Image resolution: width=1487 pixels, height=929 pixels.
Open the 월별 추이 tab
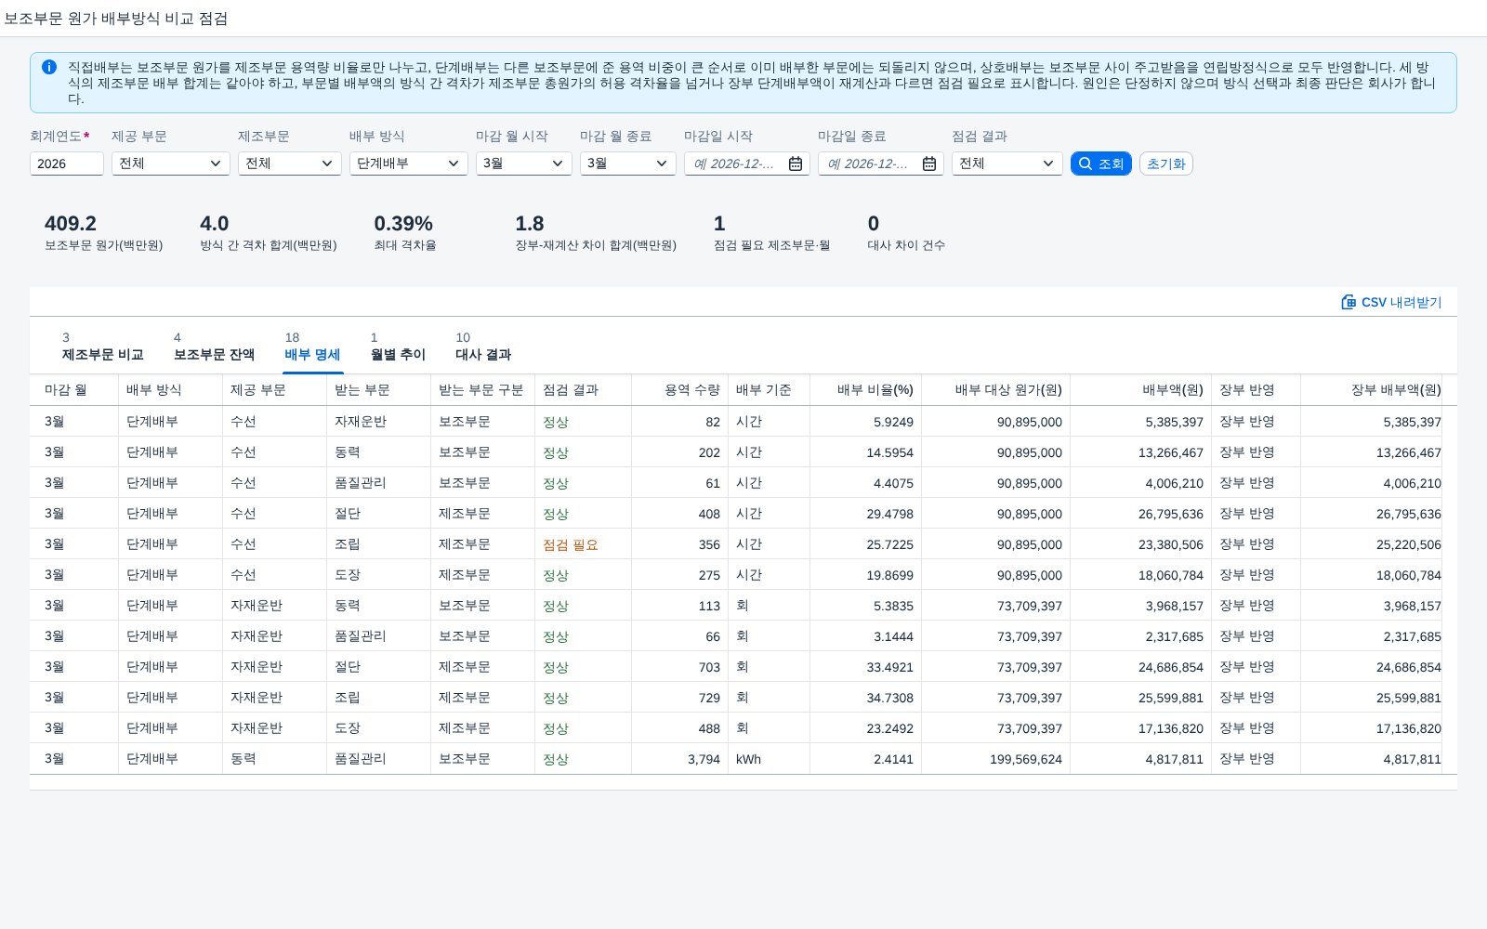pos(398,347)
